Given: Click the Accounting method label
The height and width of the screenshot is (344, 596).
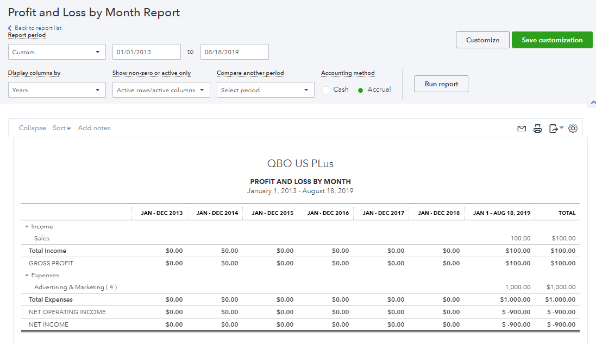Looking at the screenshot, I should (x=348, y=73).
